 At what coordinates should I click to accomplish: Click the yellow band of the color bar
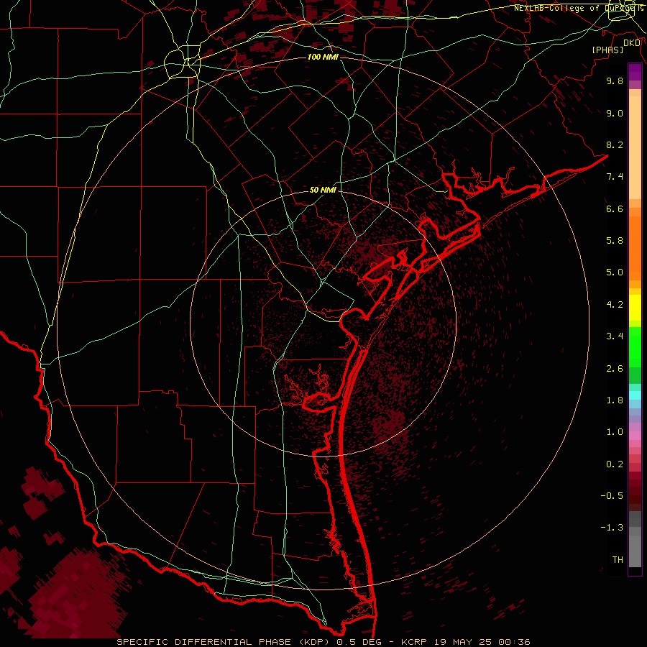tap(635, 308)
